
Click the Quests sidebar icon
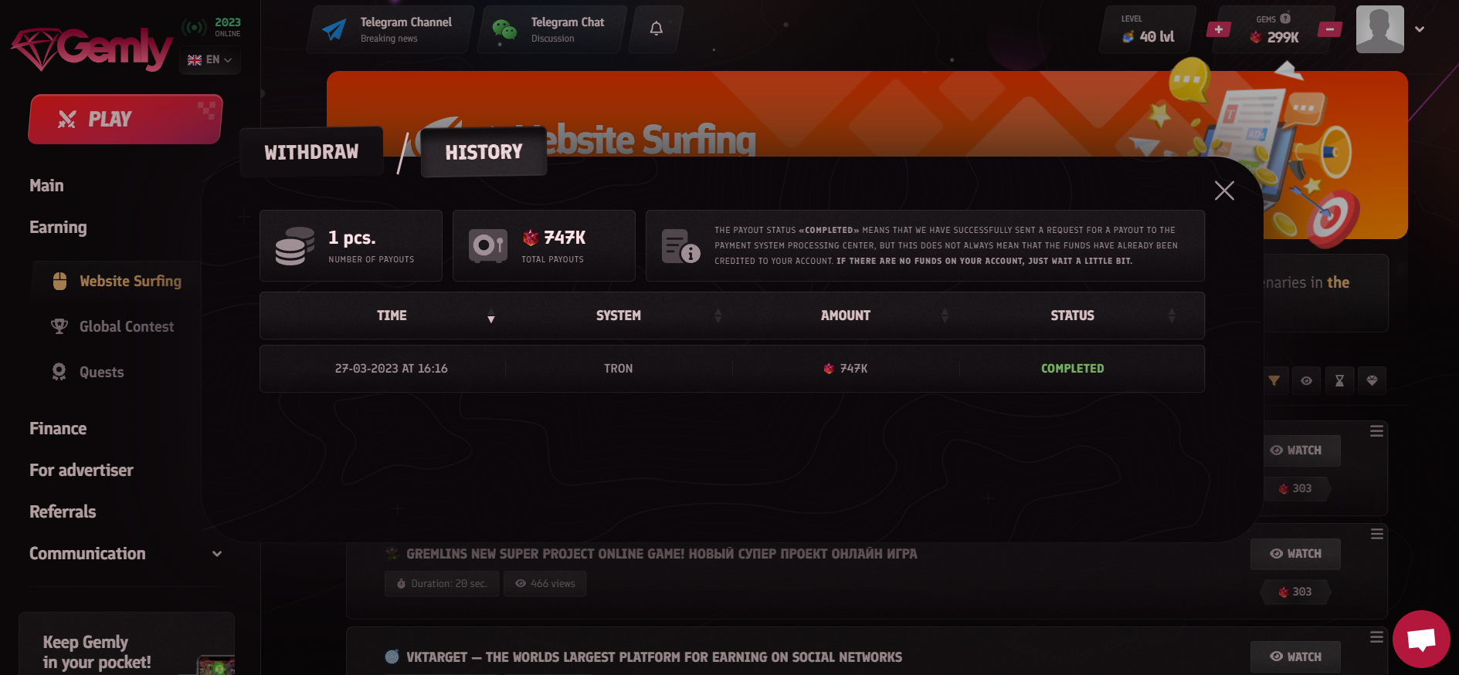pos(59,372)
